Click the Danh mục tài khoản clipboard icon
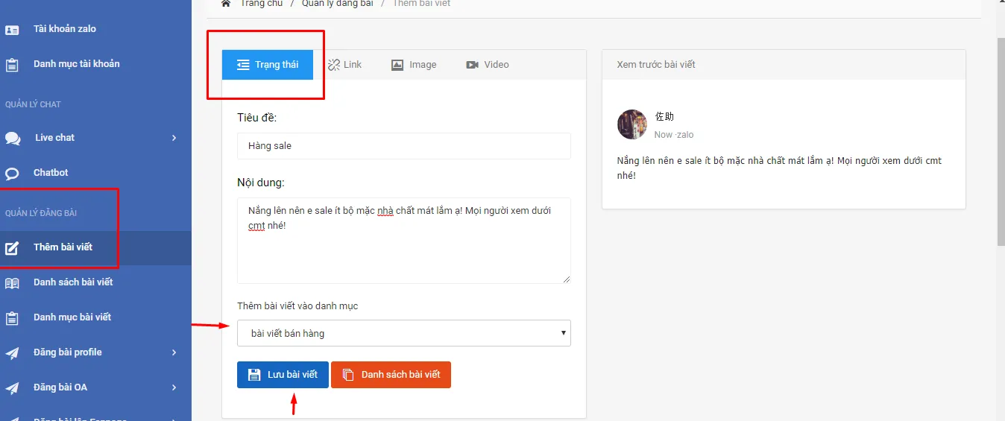1005x421 pixels. pyautogui.click(x=12, y=65)
